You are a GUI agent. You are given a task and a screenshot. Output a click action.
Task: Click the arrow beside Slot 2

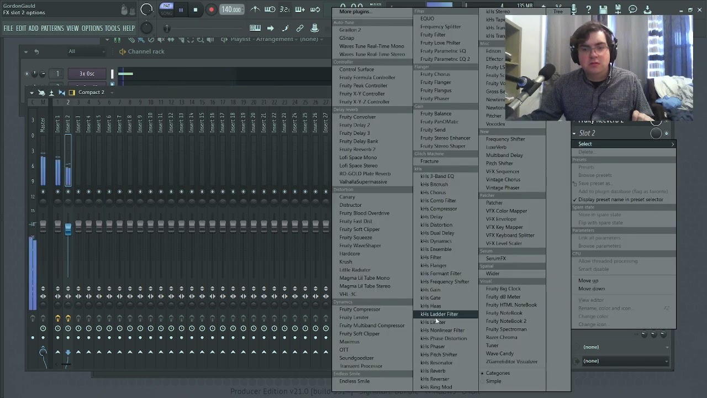tap(574, 133)
